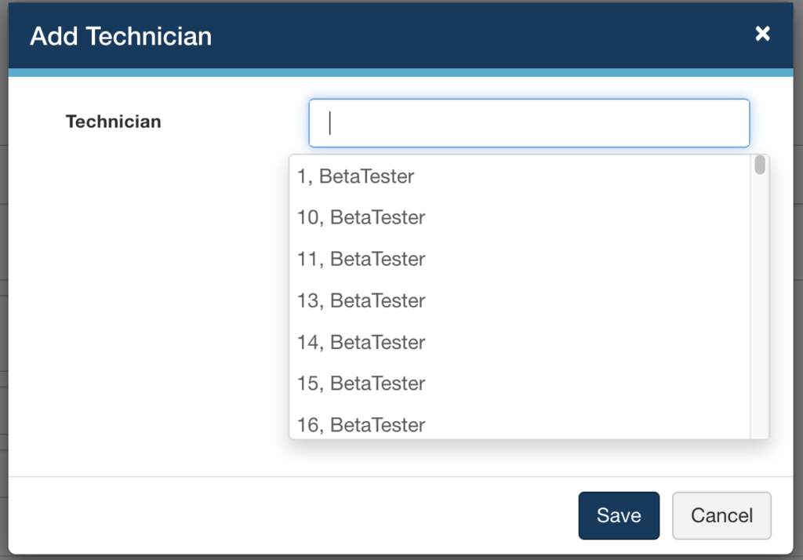Click the dark blue dialog header bar

[471, 36]
